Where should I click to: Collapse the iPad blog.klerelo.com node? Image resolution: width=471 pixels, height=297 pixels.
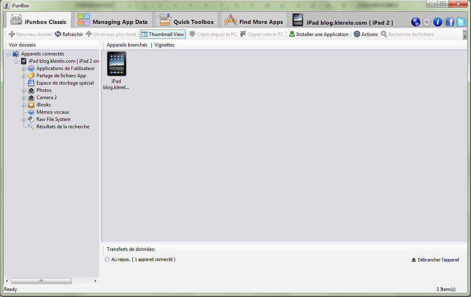coord(16,62)
